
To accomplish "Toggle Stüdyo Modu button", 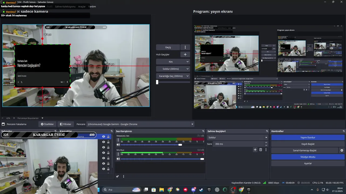I will pos(308,157).
